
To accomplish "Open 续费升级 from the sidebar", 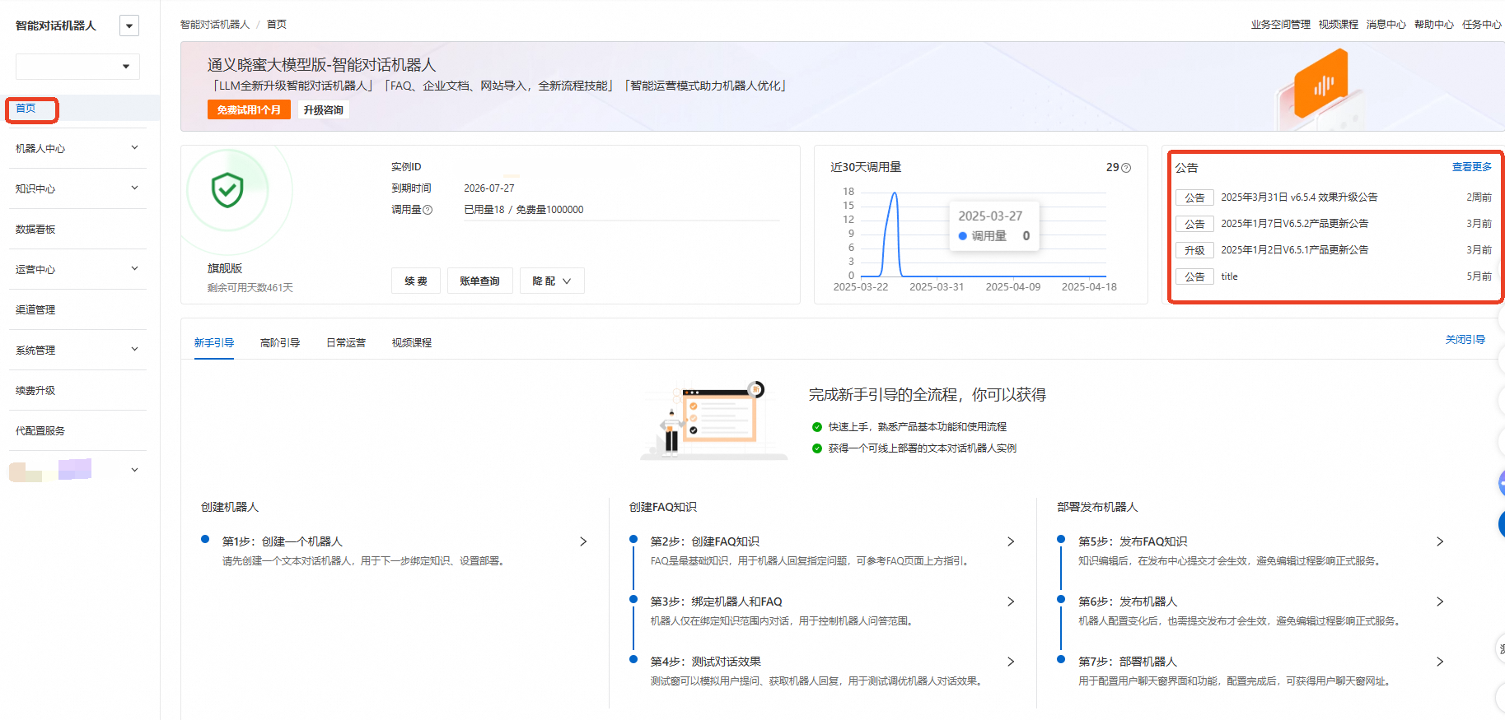I will (x=35, y=390).
